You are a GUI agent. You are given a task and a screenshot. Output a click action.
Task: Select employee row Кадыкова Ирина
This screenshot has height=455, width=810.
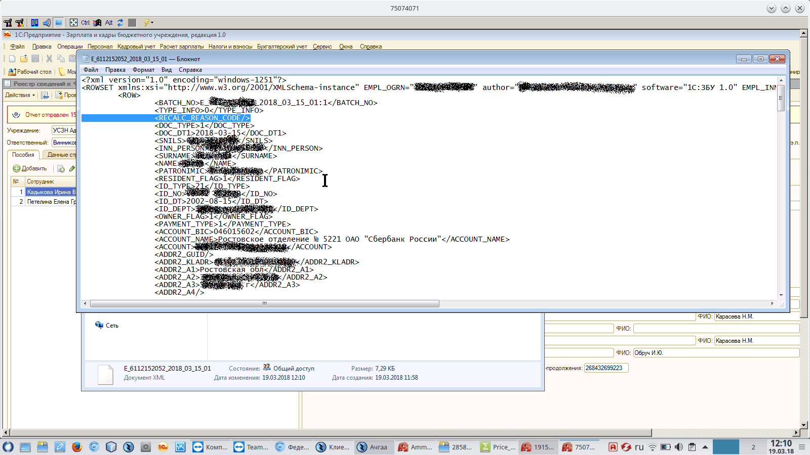44,192
